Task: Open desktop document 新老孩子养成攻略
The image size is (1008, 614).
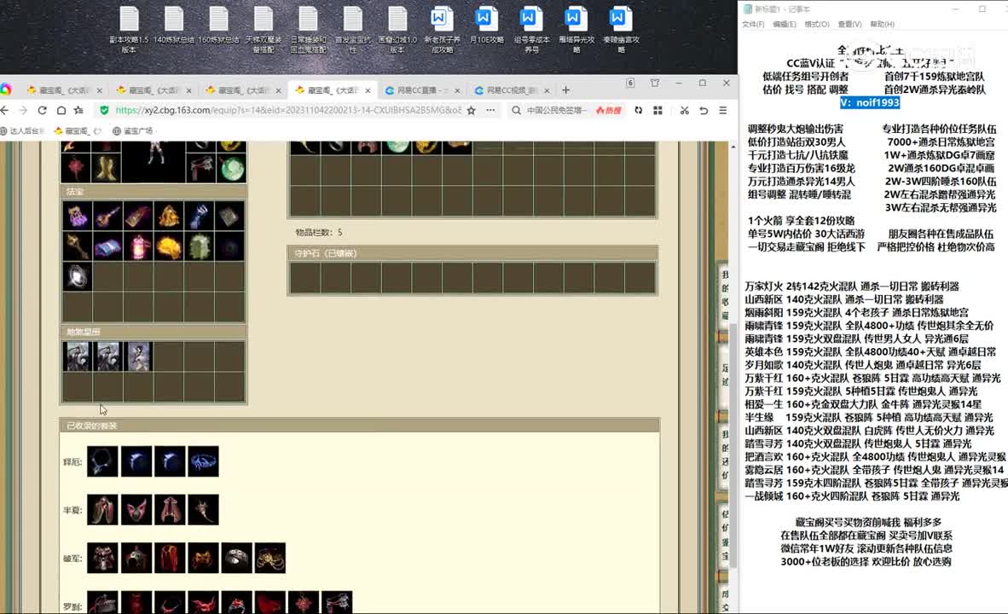Action: pos(443,30)
